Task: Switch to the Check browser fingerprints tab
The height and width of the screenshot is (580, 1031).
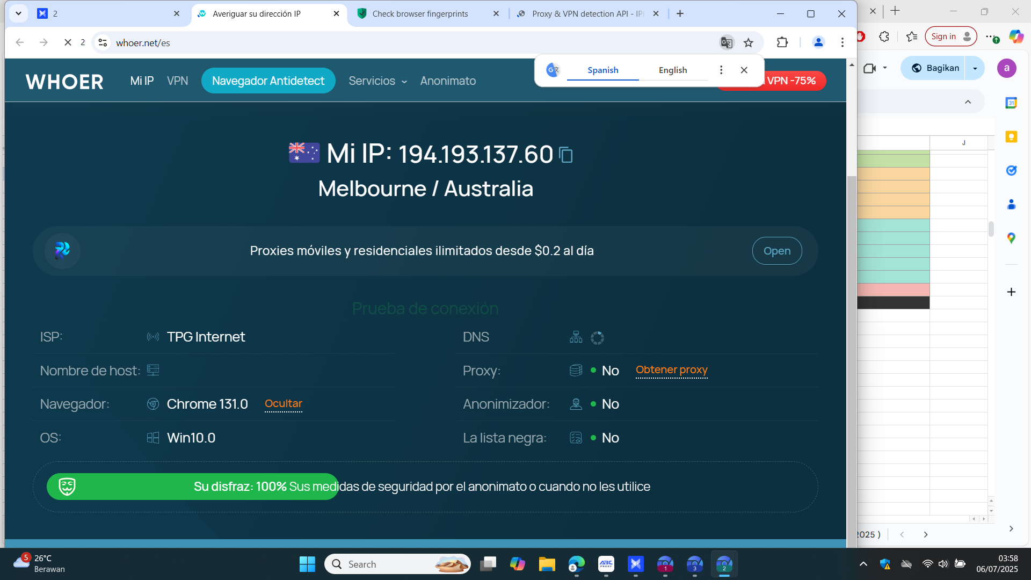Action: click(420, 14)
